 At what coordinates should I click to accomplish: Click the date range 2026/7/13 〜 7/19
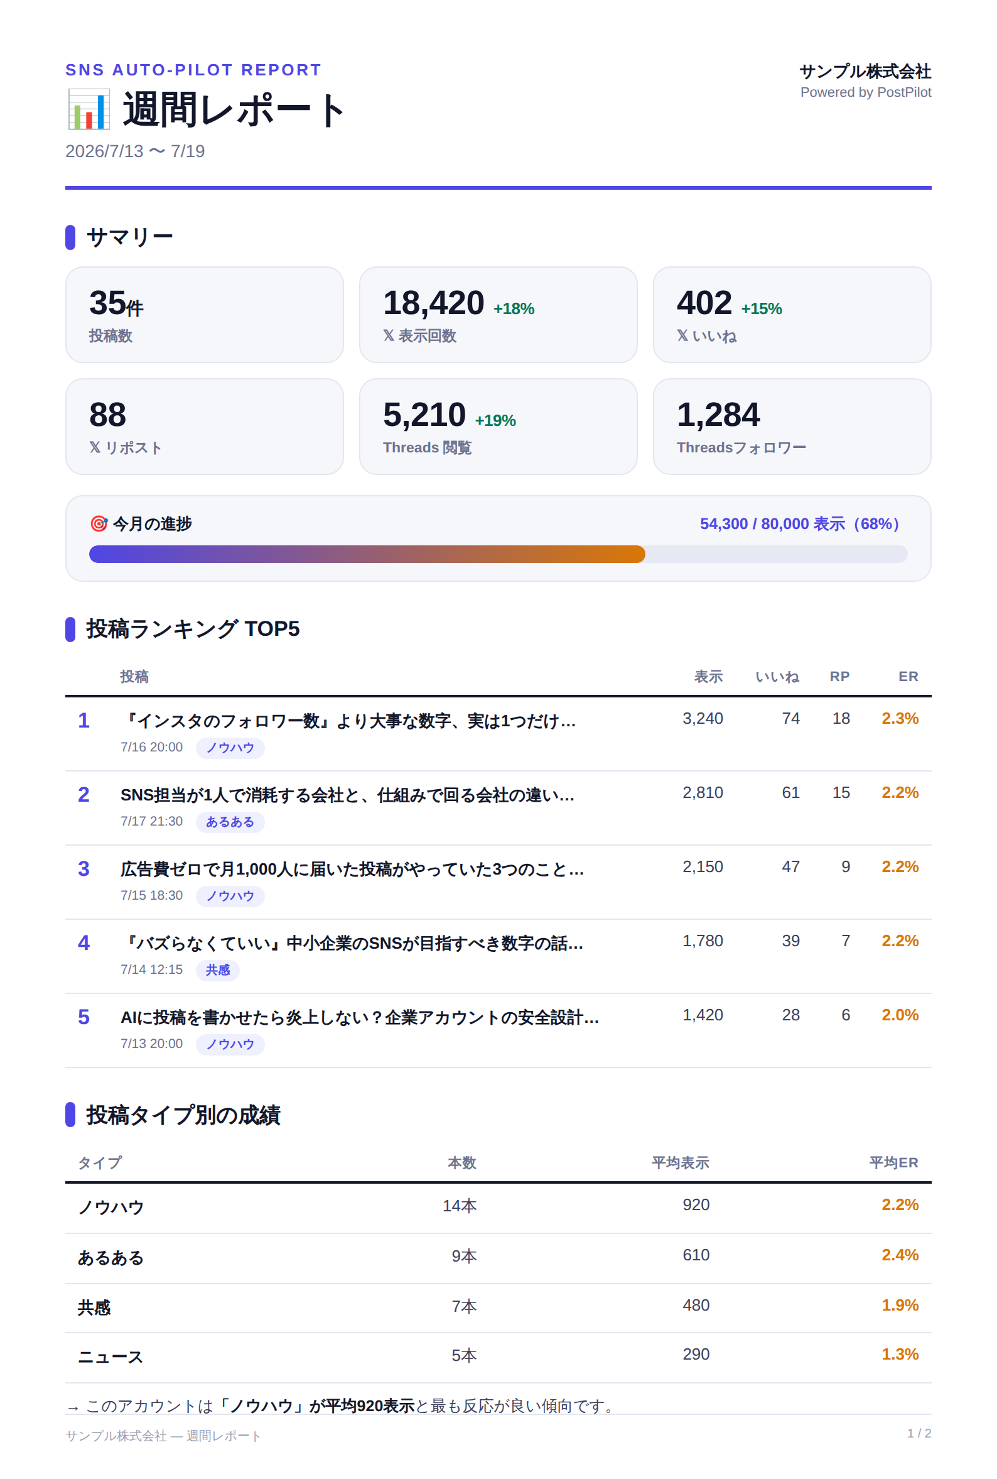tap(135, 151)
